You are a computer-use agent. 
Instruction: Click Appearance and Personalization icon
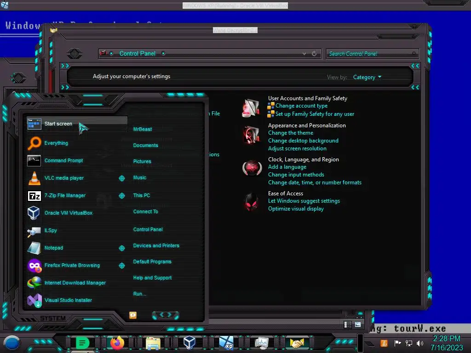(x=251, y=135)
